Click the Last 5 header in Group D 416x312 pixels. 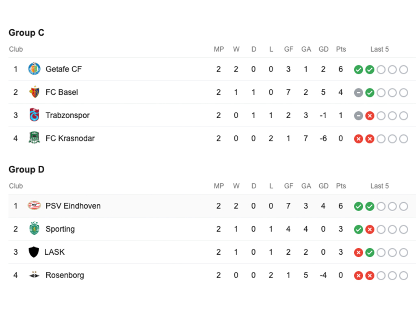pos(379,186)
